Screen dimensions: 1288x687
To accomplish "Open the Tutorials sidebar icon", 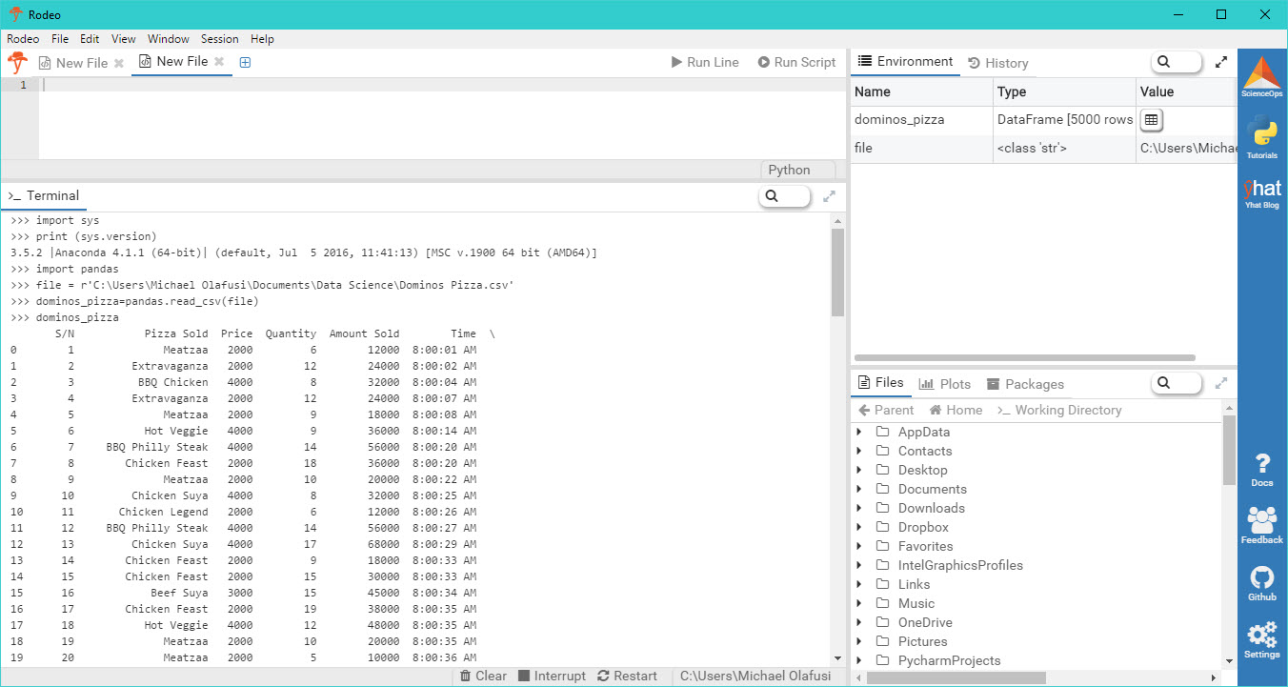I will [1261, 133].
